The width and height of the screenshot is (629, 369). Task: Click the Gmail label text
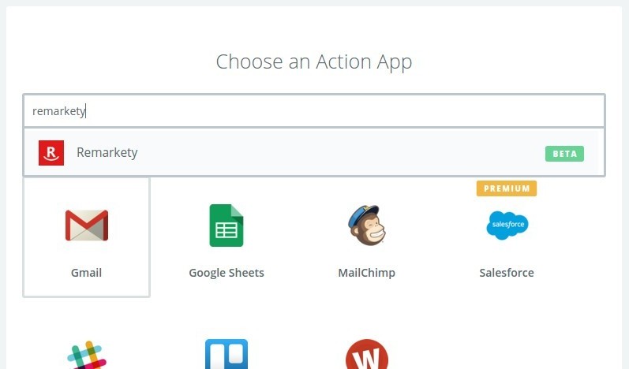point(86,273)
